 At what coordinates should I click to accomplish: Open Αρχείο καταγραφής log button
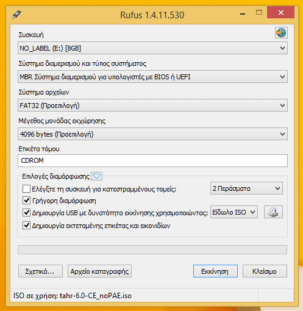pos(99,271)
